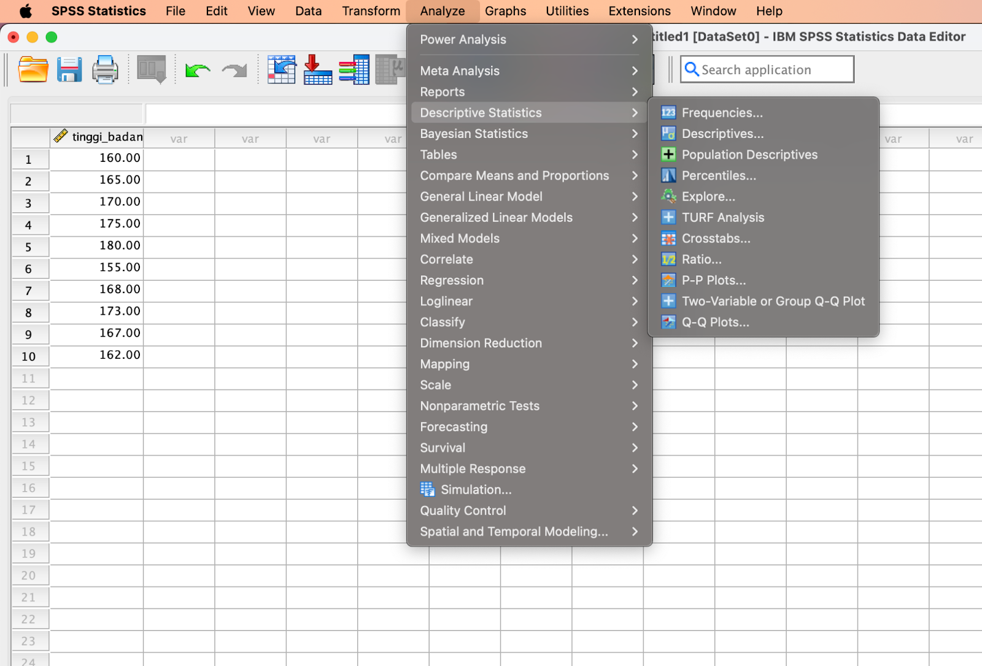
Task: Click the Print toolbar icon
Action: pyautogui.click(x=105, y=70)
